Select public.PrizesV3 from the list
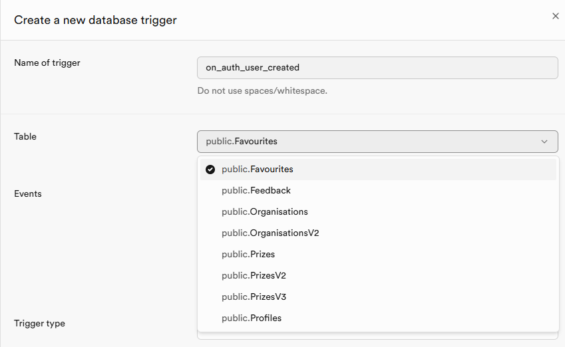Image resolution: width=565 pixels, height=347 pixels. click(x=254, y=297)
